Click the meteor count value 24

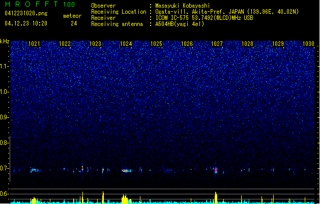(x=74, y=23)
